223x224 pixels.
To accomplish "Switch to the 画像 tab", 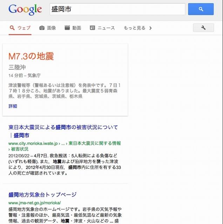I will pos(48,28).
